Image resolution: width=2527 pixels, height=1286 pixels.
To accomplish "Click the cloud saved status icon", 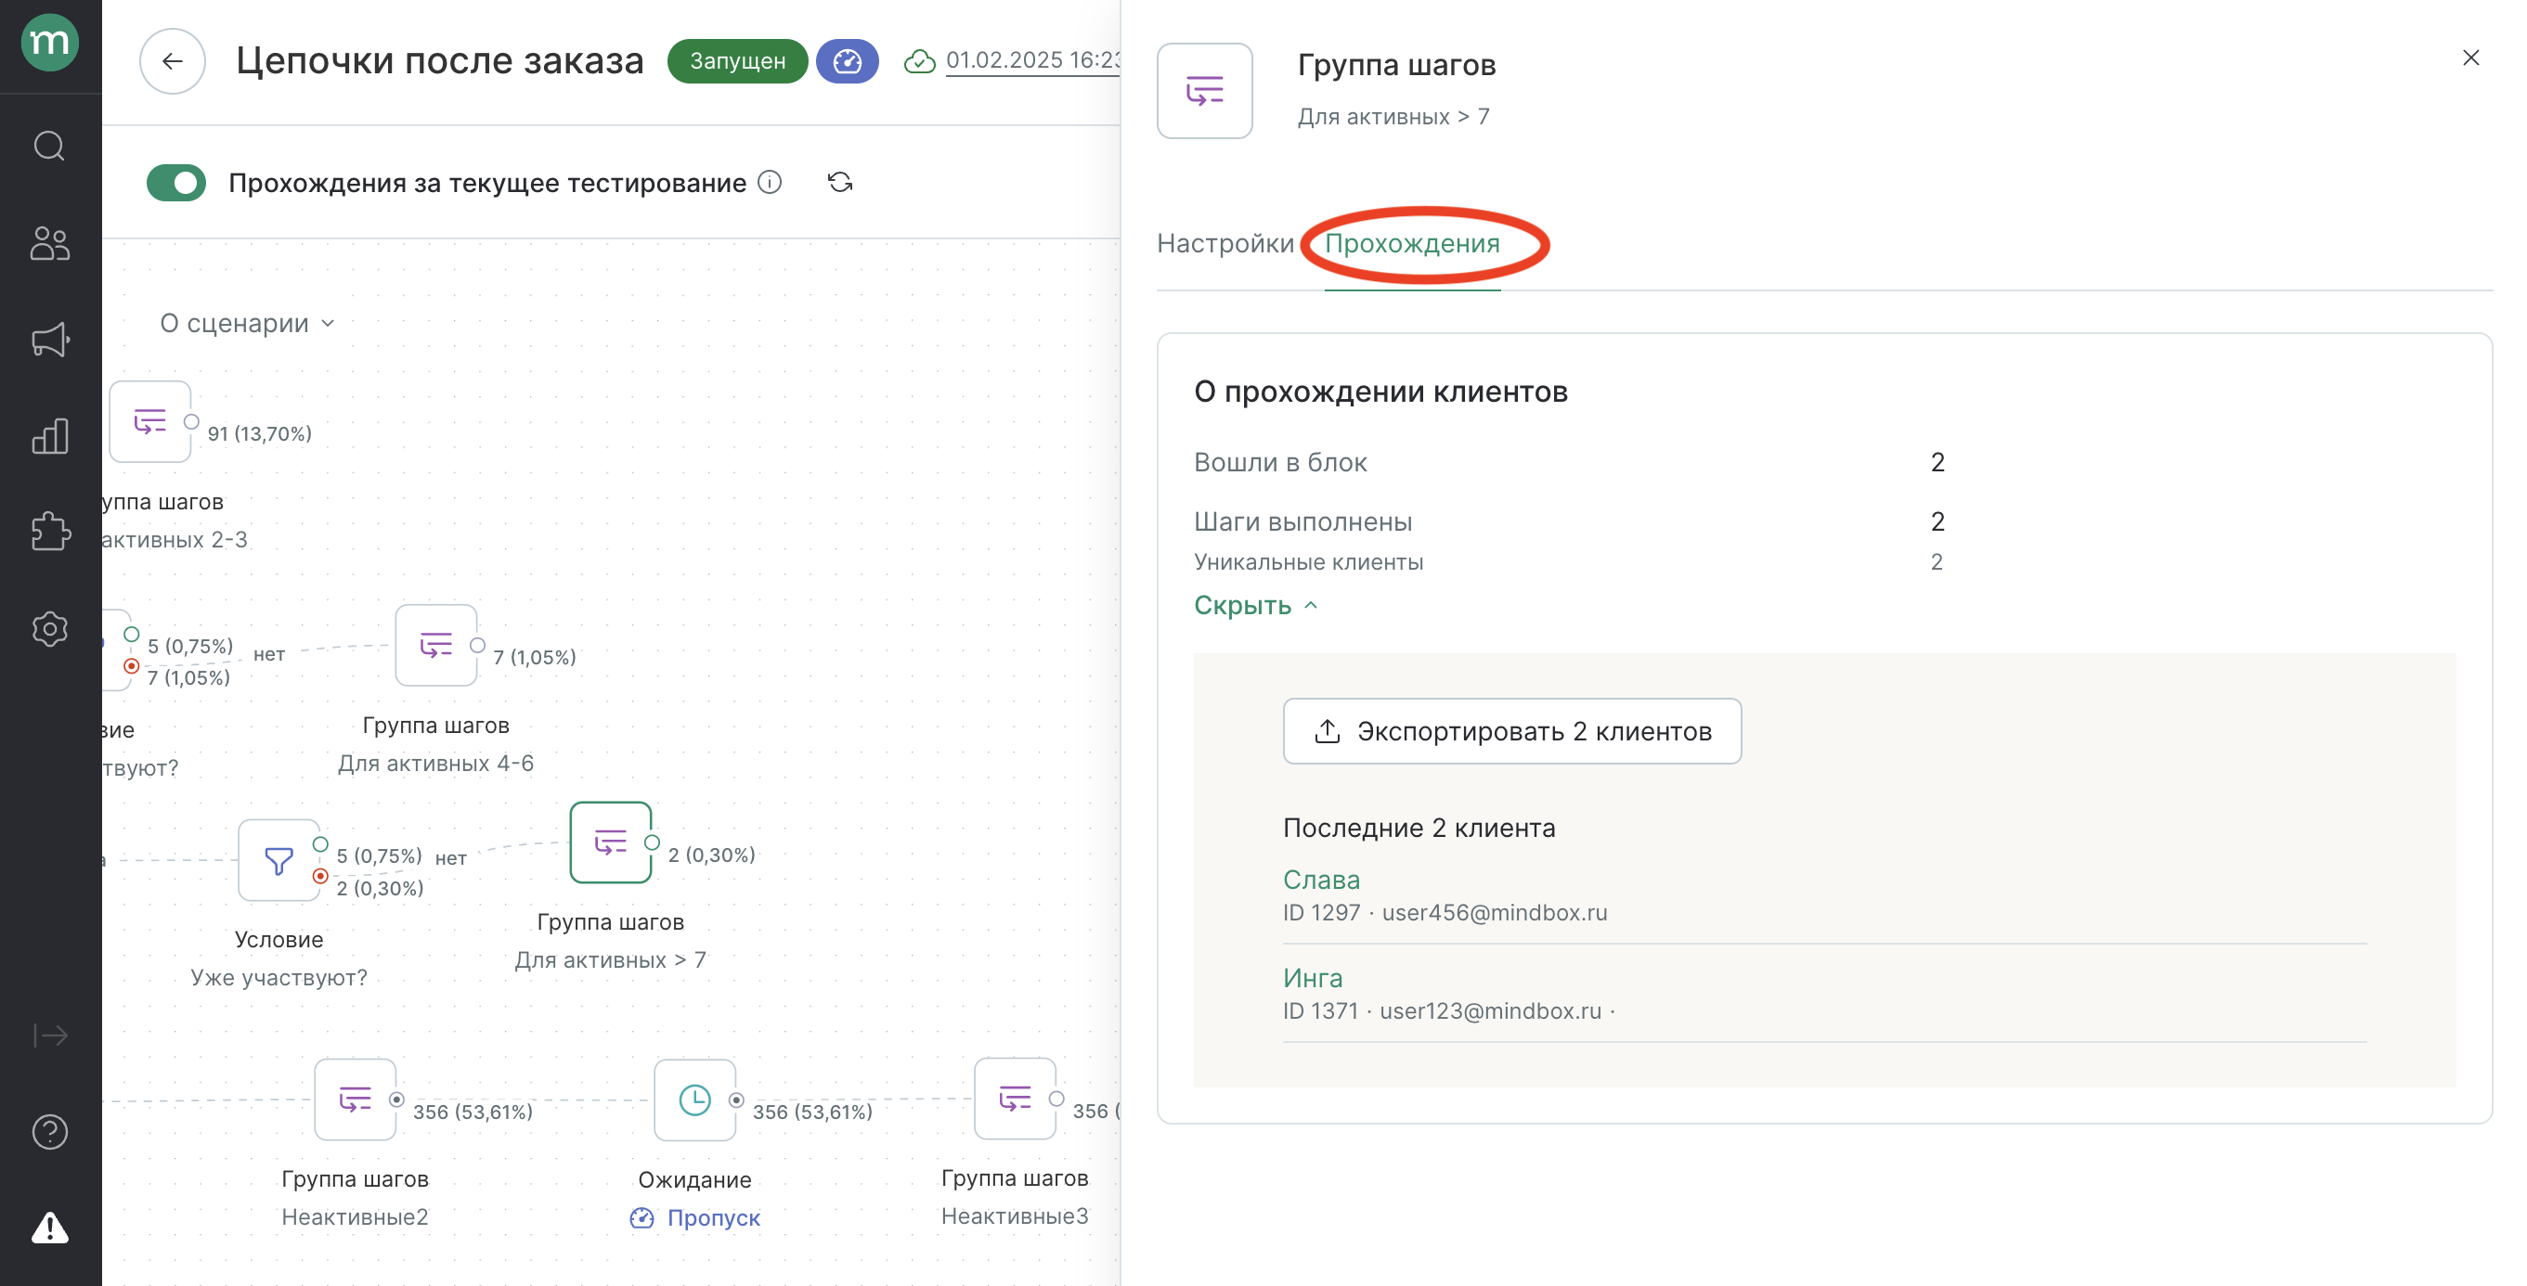I will point(919,60).
